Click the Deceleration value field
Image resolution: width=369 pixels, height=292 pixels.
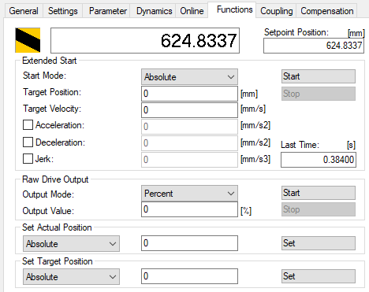click(189, 143)
